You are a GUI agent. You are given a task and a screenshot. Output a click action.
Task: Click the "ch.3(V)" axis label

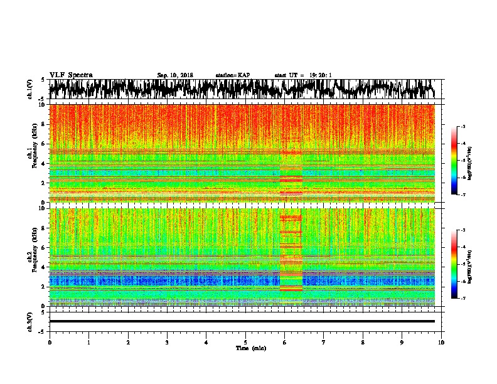coord(29,322)
